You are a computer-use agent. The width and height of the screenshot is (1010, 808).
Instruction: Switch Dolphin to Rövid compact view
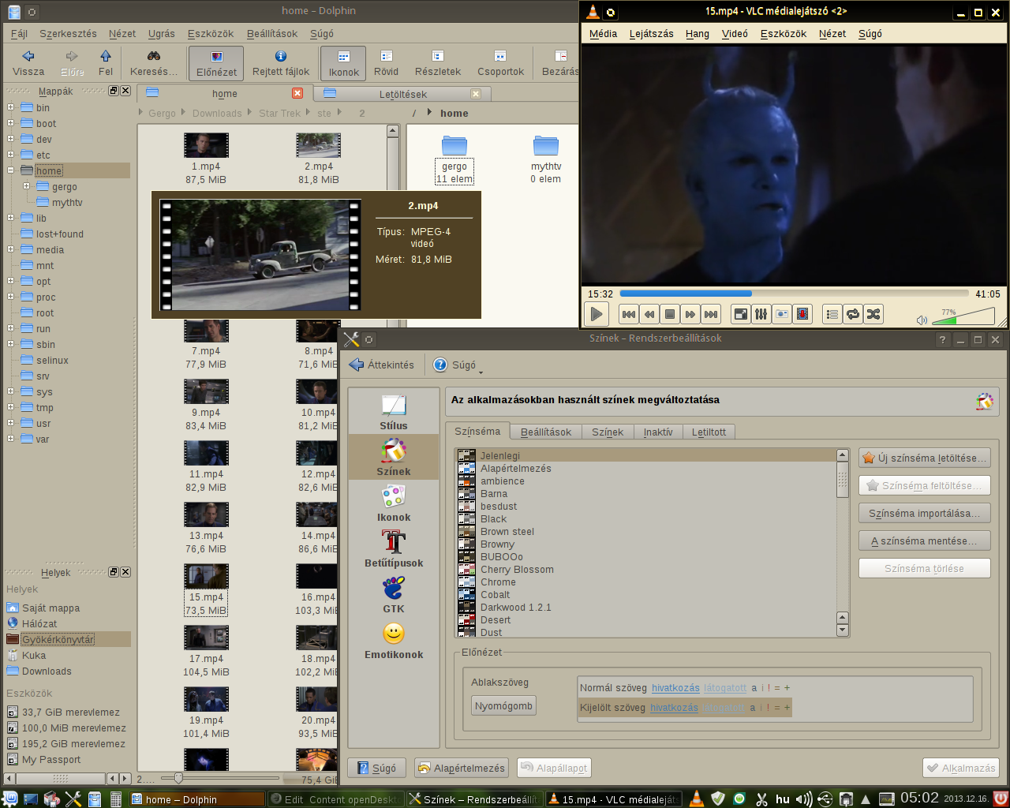[386, 63]
